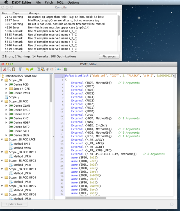Open the DSDT Editor application menu
Image resolution: width=180 pixels, height=211 pixels.
click(22, 3)
